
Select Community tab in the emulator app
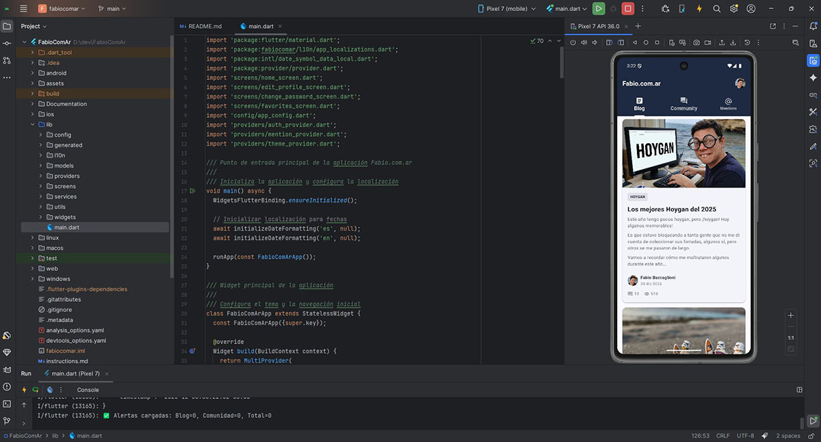click(683, 104)
